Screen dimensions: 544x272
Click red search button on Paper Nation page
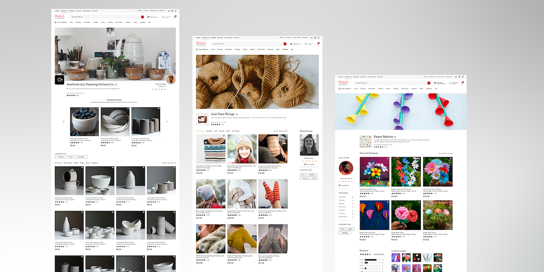pyautogui.click(x=429, y=83)
